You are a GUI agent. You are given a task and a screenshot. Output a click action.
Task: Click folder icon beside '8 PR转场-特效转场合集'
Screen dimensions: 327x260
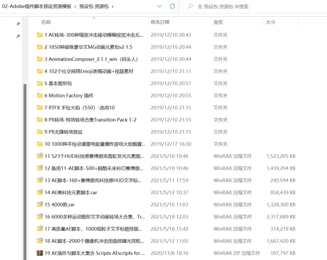40,120
